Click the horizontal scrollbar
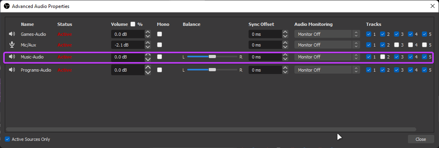This screenshot has height=148, width=439. 211,129
